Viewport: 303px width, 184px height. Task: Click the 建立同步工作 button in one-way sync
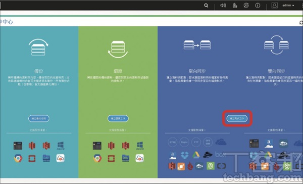pyautogui.click(x=237, y=118)
